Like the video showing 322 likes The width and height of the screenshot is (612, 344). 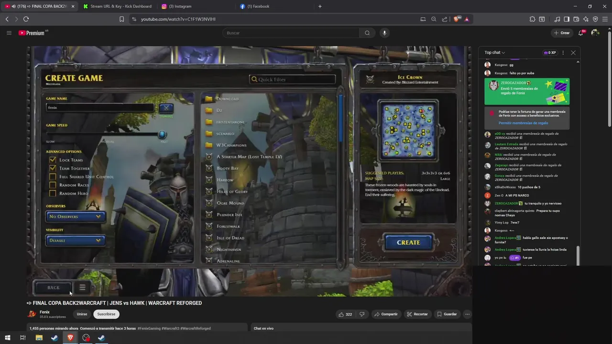pos(345,314)
